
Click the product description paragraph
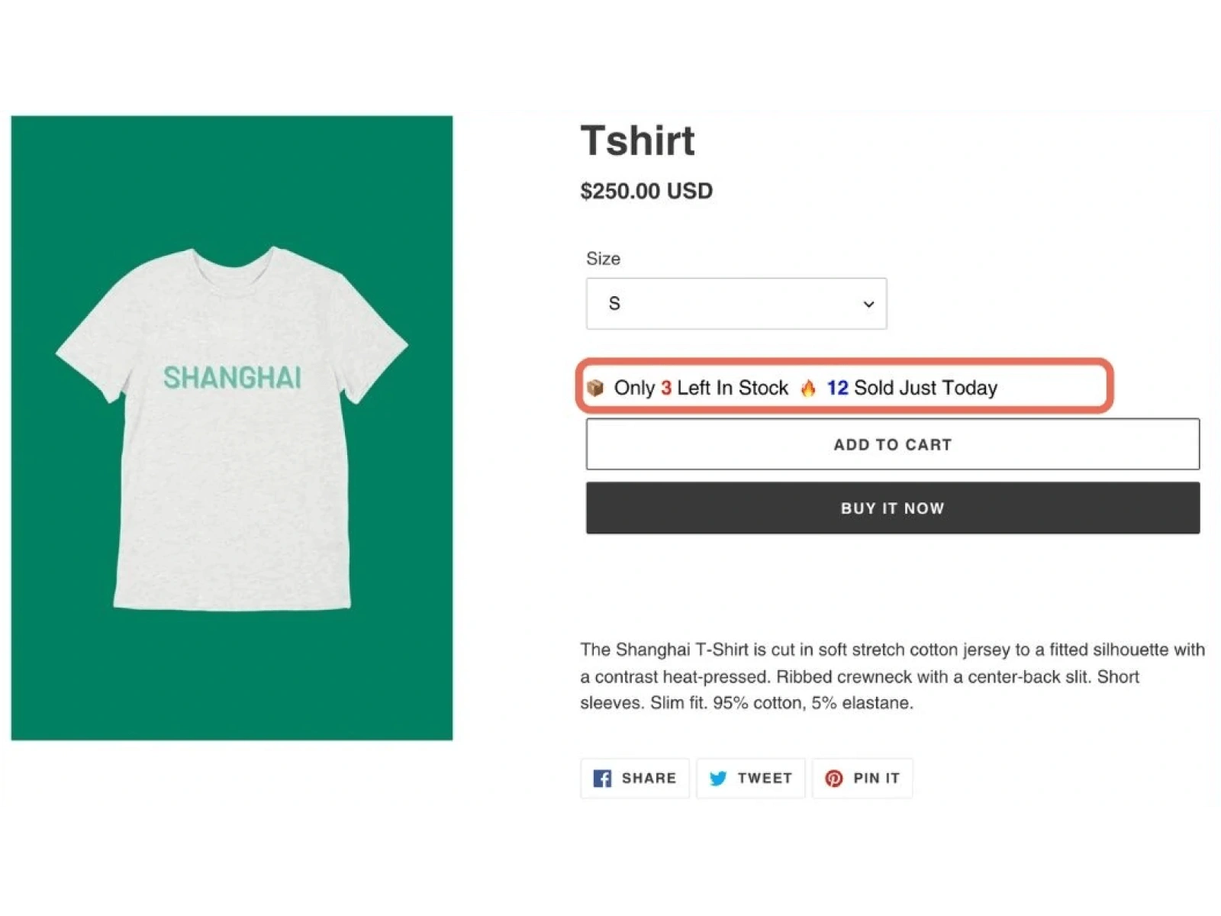[891, 676]
